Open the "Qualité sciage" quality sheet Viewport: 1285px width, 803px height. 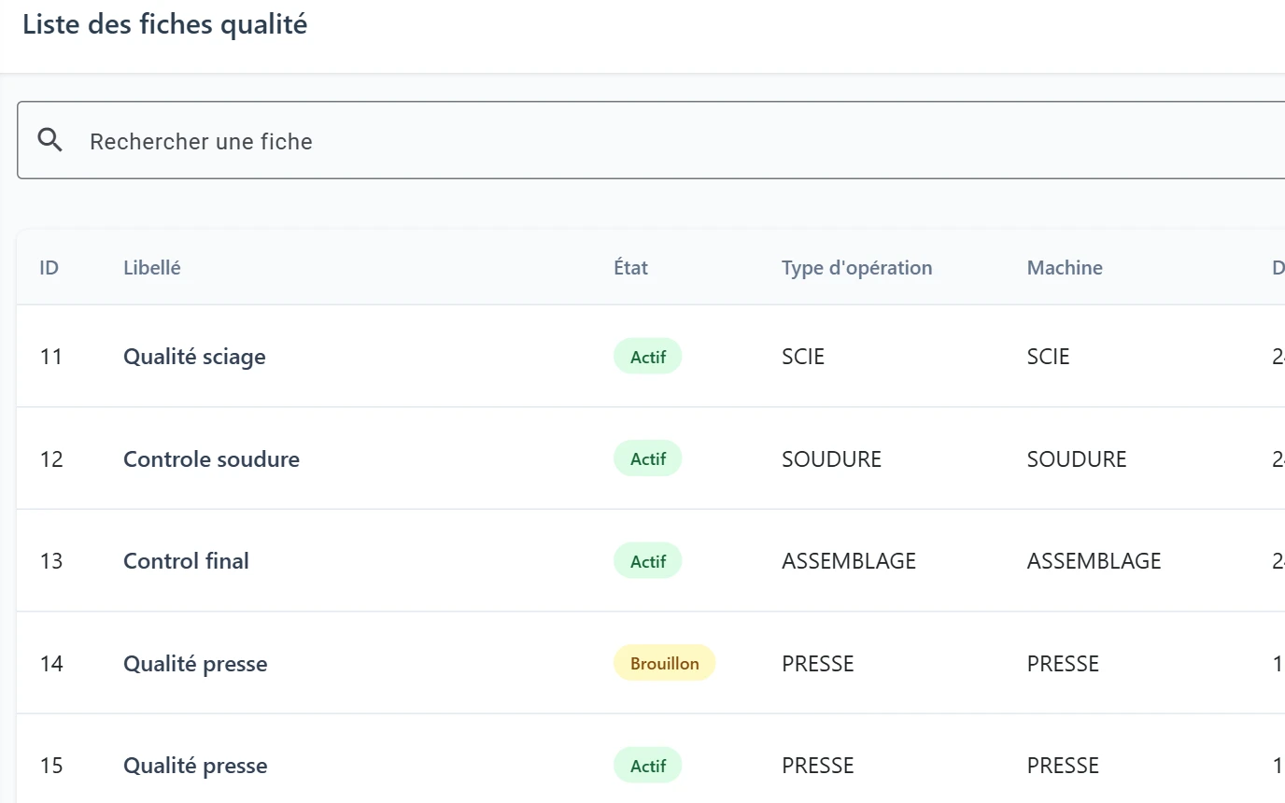coord(194,357)
